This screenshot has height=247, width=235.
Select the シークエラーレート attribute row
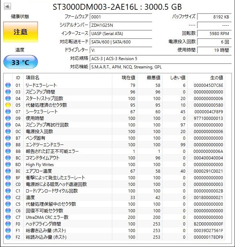click(114, 112)
